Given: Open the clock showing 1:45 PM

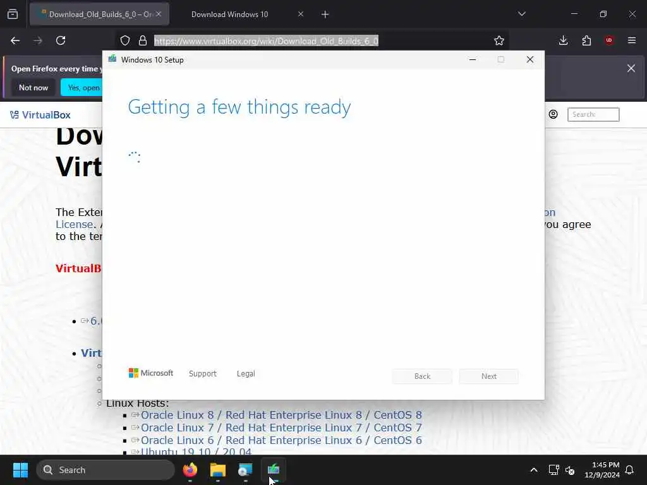Looking at the screenshot, I should click(602, 470).
